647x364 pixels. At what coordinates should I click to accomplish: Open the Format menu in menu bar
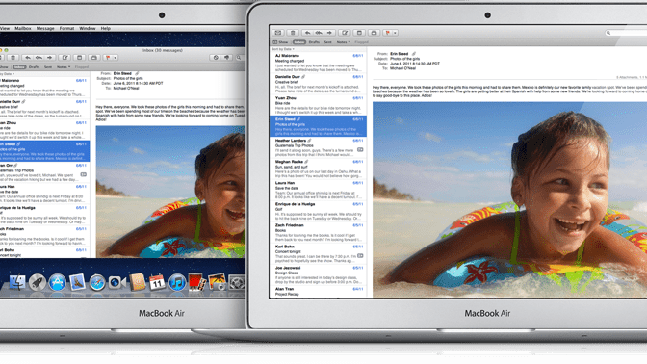(66, 29)
